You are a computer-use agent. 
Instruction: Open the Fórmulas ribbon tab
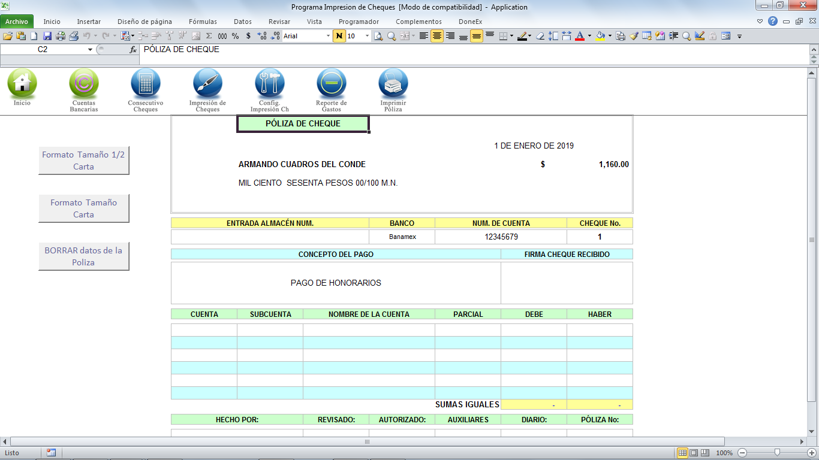pyautogui.click(x=203, y=22)
